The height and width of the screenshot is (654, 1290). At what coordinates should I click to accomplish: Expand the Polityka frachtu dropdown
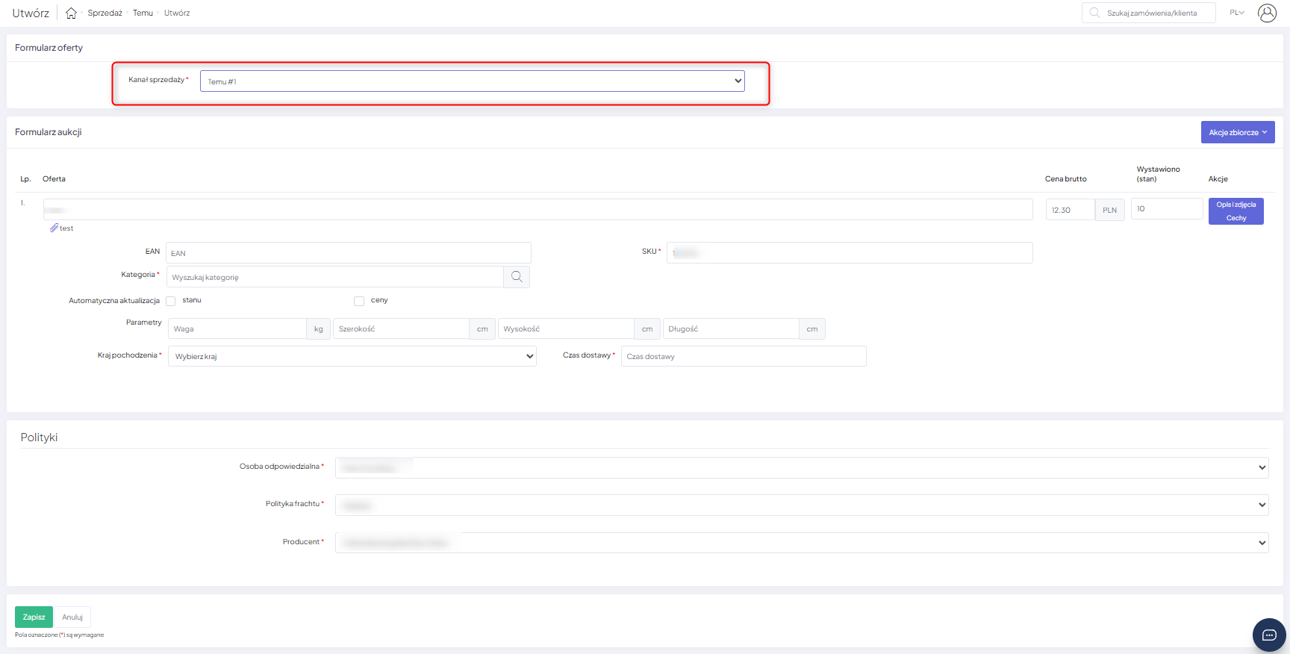(x=801, y=505)
